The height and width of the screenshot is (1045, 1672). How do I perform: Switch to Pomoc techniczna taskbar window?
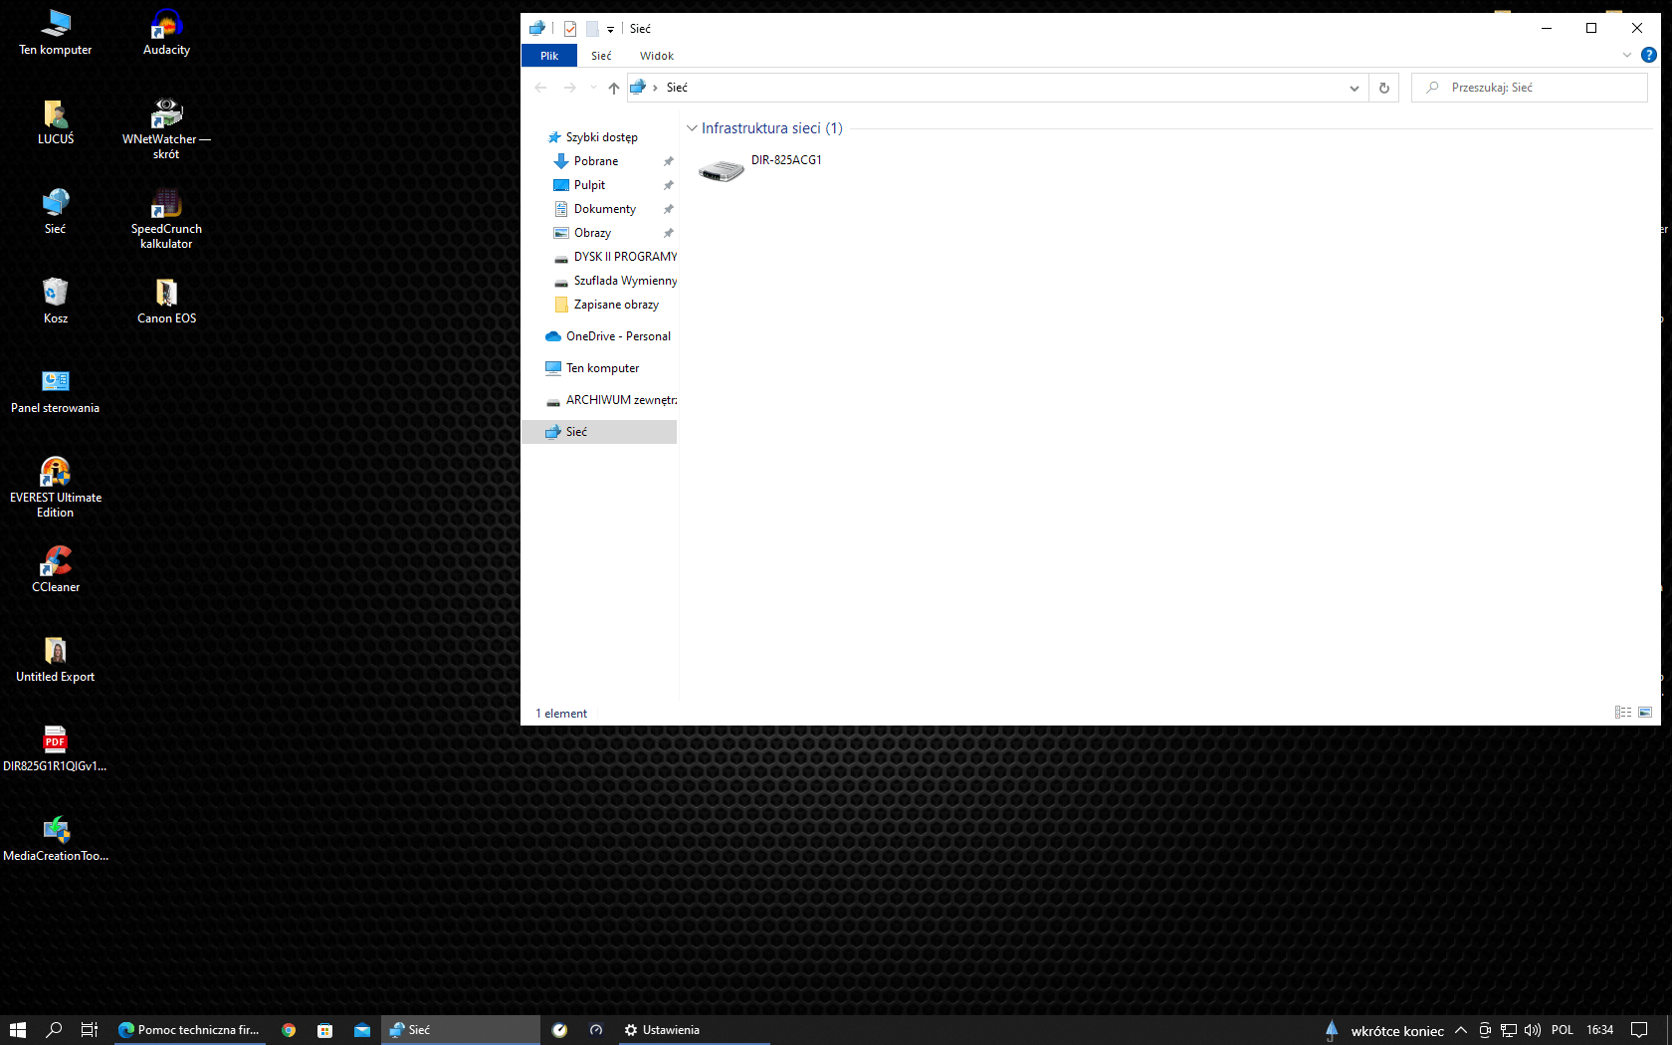pyautogui.click(x=189, y=1030)
